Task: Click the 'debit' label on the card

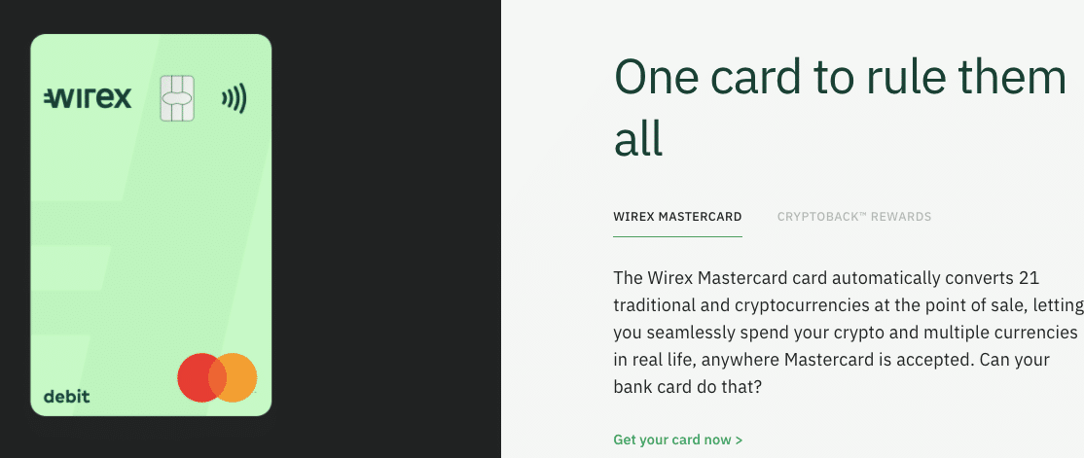Action: point(66,397)
